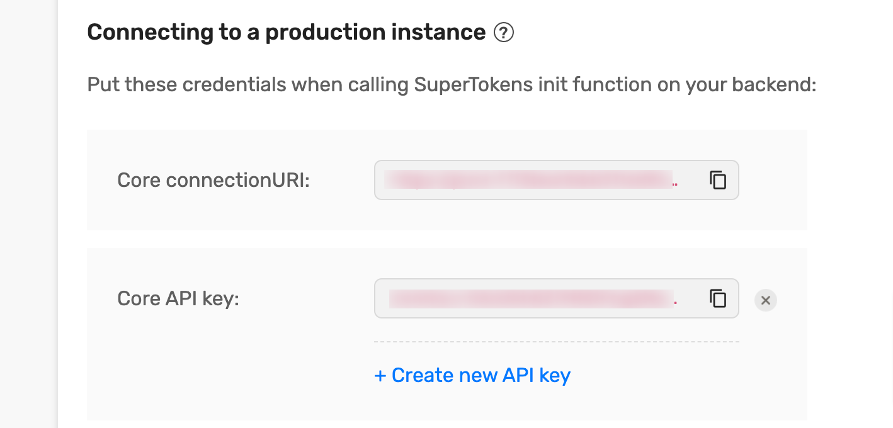Click the Create new API key link
Viewport: 893px width, 428px height.
click(x=472, y=375)
